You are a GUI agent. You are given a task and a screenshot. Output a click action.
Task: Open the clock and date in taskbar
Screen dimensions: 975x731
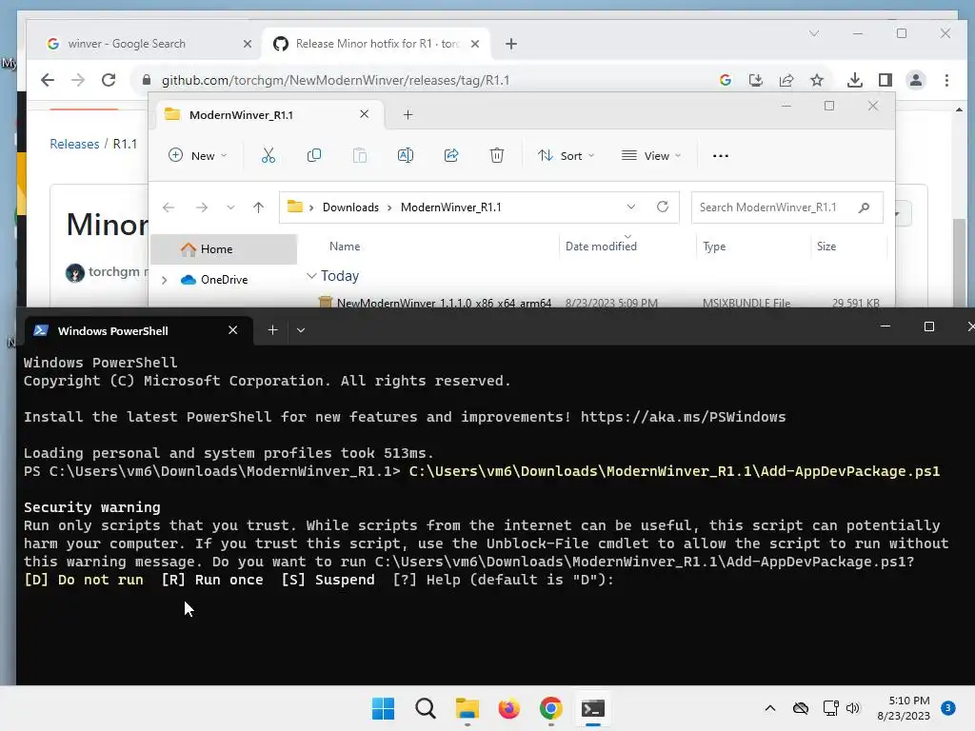click(904, 708)
